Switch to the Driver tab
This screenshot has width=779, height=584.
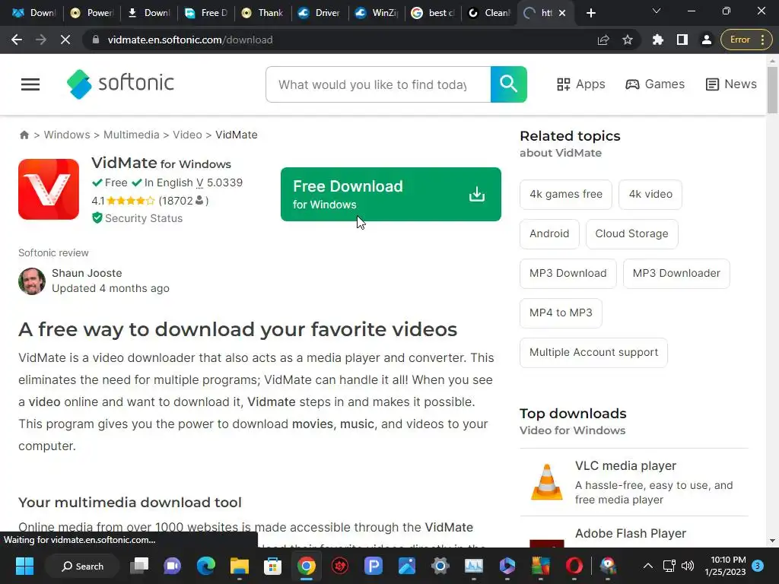click(319, 13)
